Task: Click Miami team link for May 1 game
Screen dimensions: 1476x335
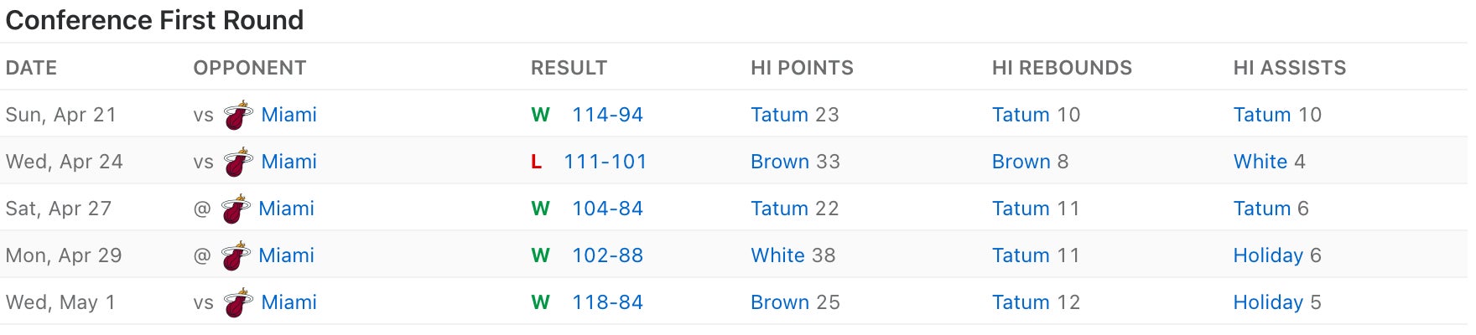Action: point(288,302)
